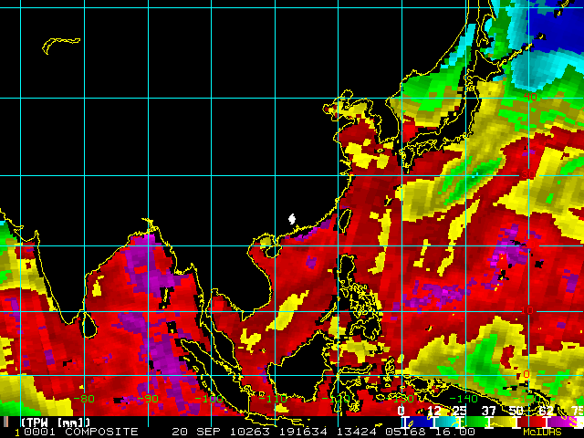584x438 pixels.
Task: Click the red "0" latitude label
Action: point(527,374)
